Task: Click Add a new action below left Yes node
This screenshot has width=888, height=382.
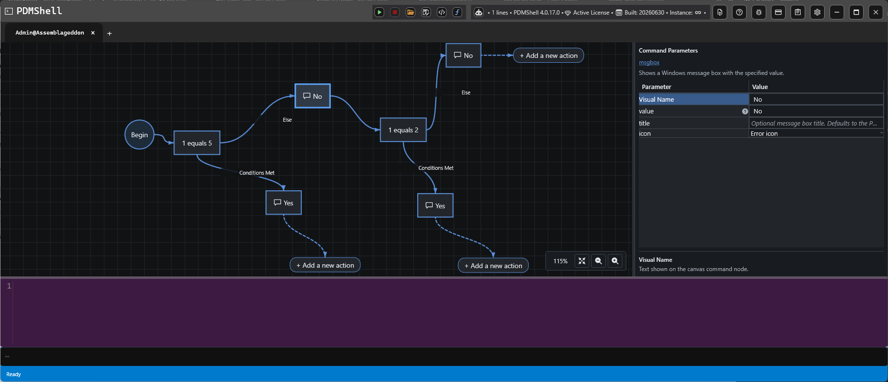Action: pyautogui.click(x=325, y=265)
